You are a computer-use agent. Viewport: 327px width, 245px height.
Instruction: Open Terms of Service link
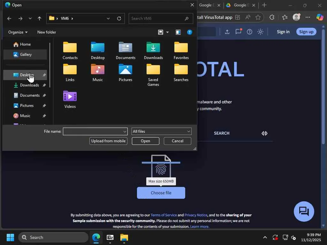pyautogui.click(x=164, y=215)
